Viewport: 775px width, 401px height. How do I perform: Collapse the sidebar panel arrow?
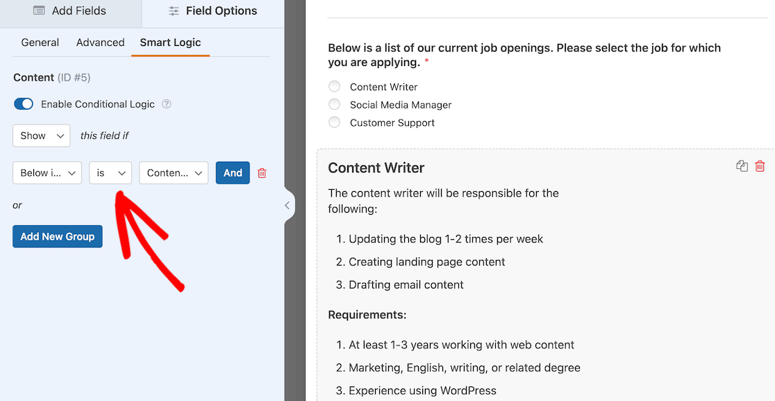pos(287,205)
